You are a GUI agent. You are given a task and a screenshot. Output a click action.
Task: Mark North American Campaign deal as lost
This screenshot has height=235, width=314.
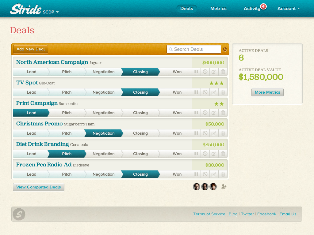(205, 72)
